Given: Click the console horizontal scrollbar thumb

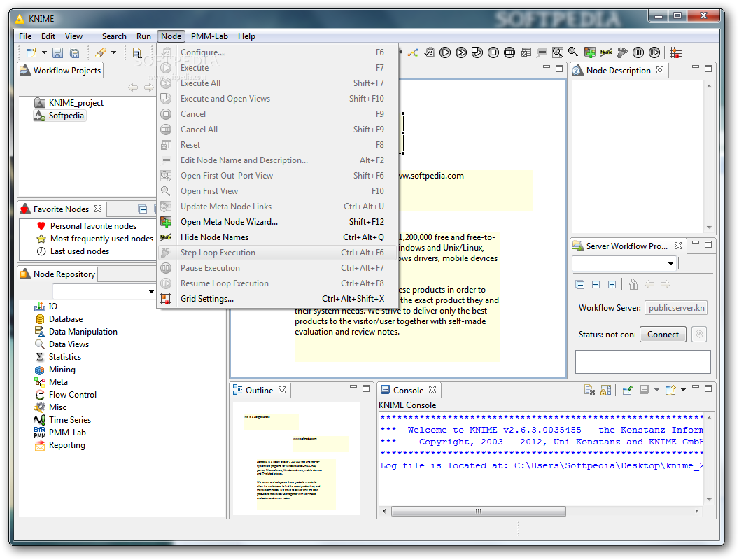Looking at the screenshot, I should click(x=479, y=511).
